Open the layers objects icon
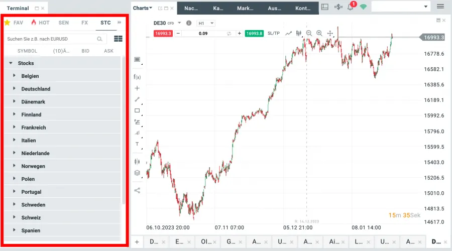This screenshot has width=452, height=251. 137,173
